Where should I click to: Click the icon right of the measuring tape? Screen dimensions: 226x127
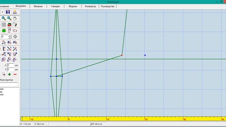[15, 24]
